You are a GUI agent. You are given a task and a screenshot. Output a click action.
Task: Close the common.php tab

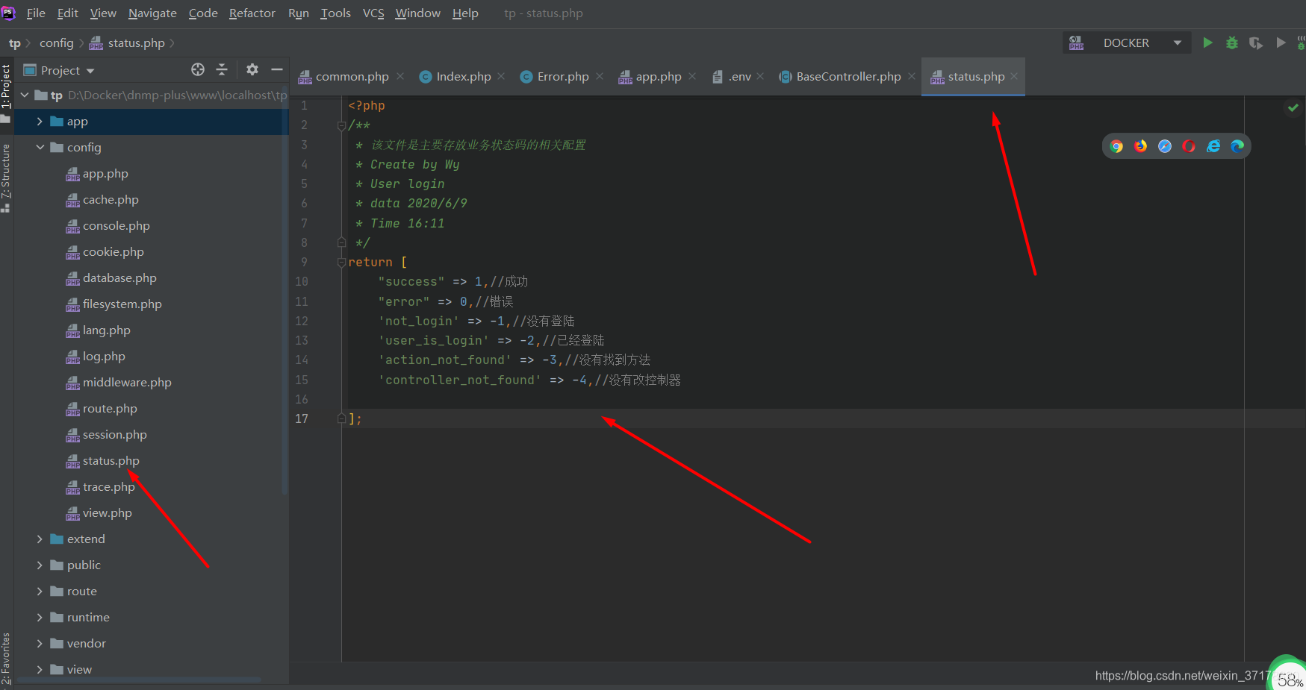click(400, 76)
